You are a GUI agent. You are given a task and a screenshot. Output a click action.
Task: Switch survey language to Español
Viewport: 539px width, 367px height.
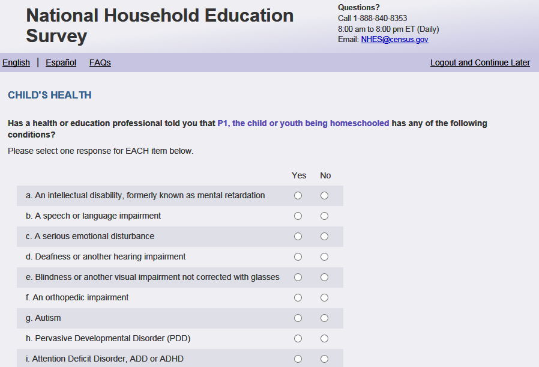point(61,62)
